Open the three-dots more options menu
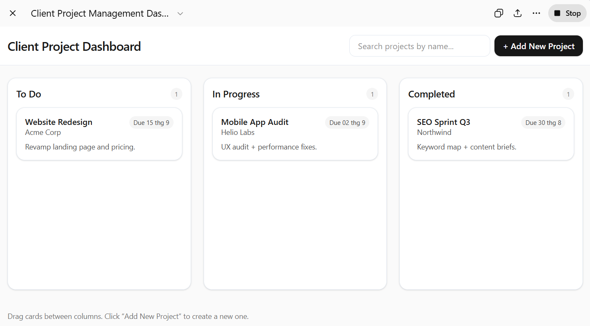The width and height of the screenshot is (590, 326). pyautogui.click(x=537, y=13)
